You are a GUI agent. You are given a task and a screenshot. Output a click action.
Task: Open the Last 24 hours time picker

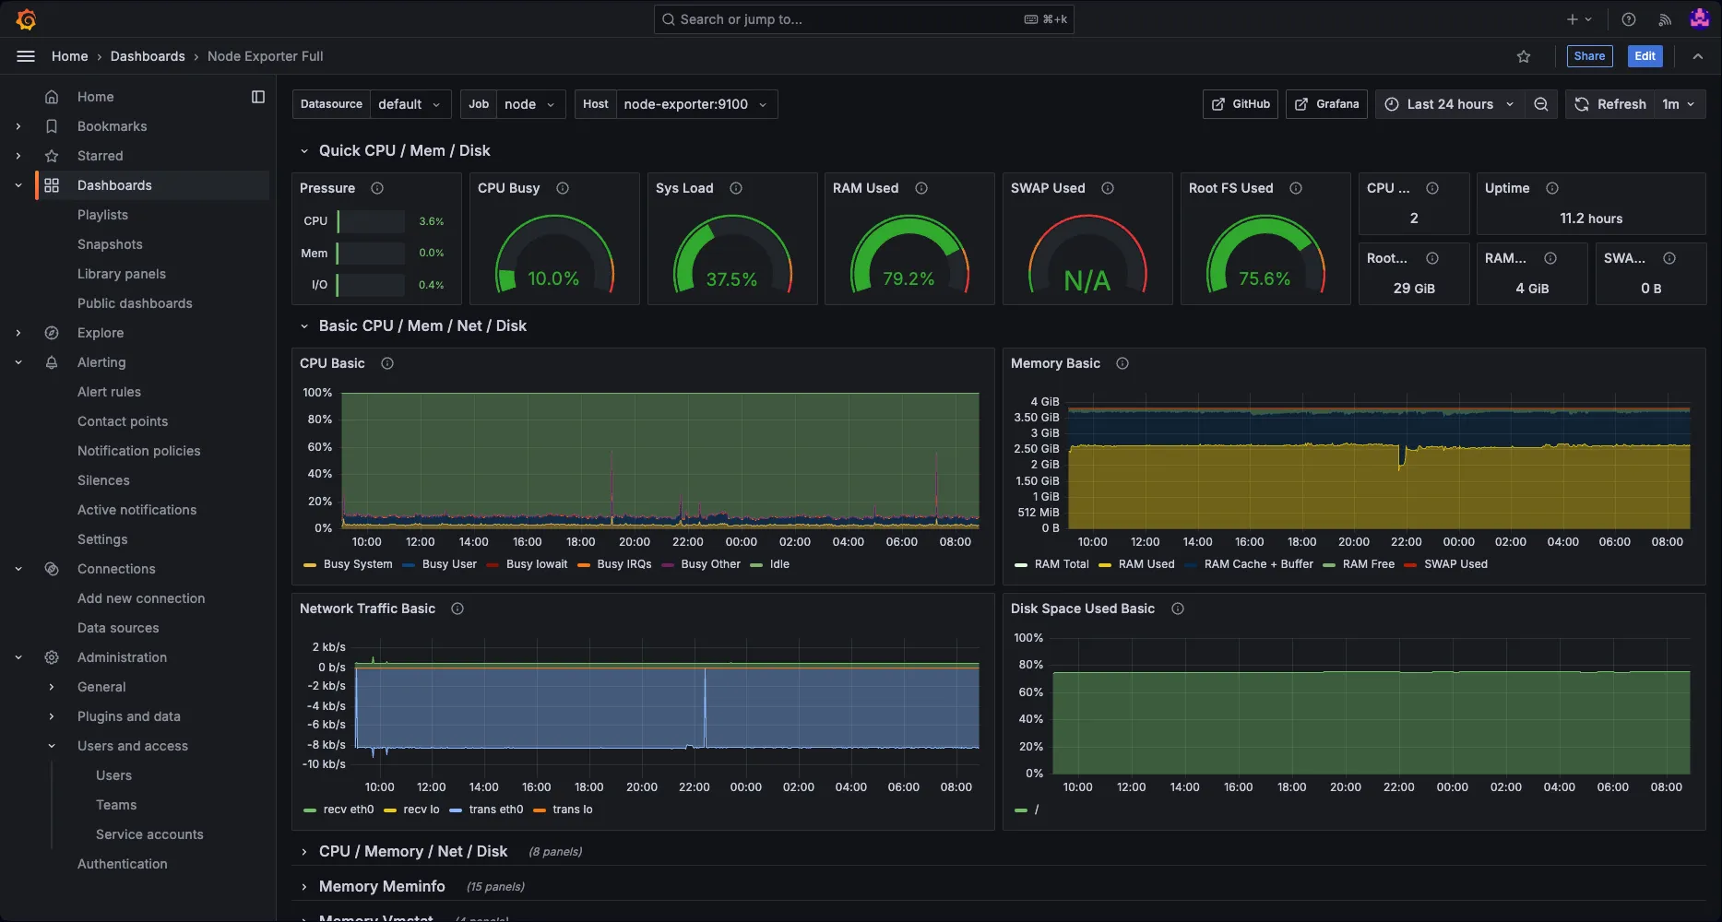tap(1449, 104)
